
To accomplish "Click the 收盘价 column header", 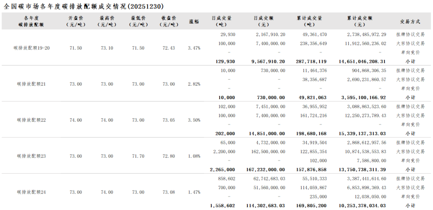I will (x=169, y=21).
